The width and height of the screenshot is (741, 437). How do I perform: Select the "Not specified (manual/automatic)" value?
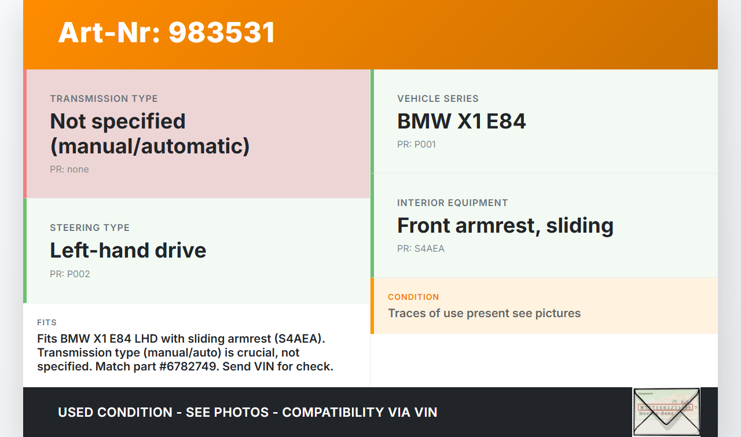(x=149, y=133)
